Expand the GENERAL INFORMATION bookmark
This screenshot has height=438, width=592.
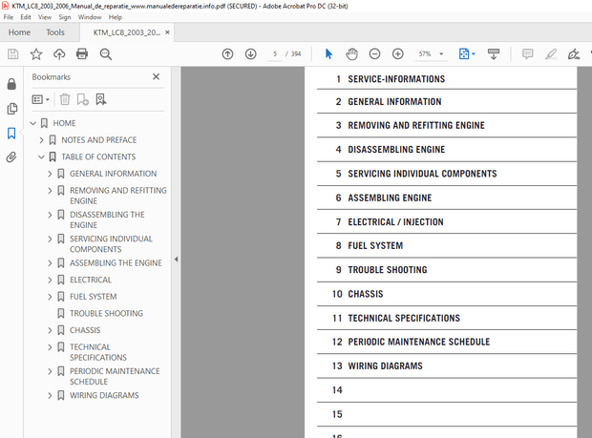tap(50, 174)
